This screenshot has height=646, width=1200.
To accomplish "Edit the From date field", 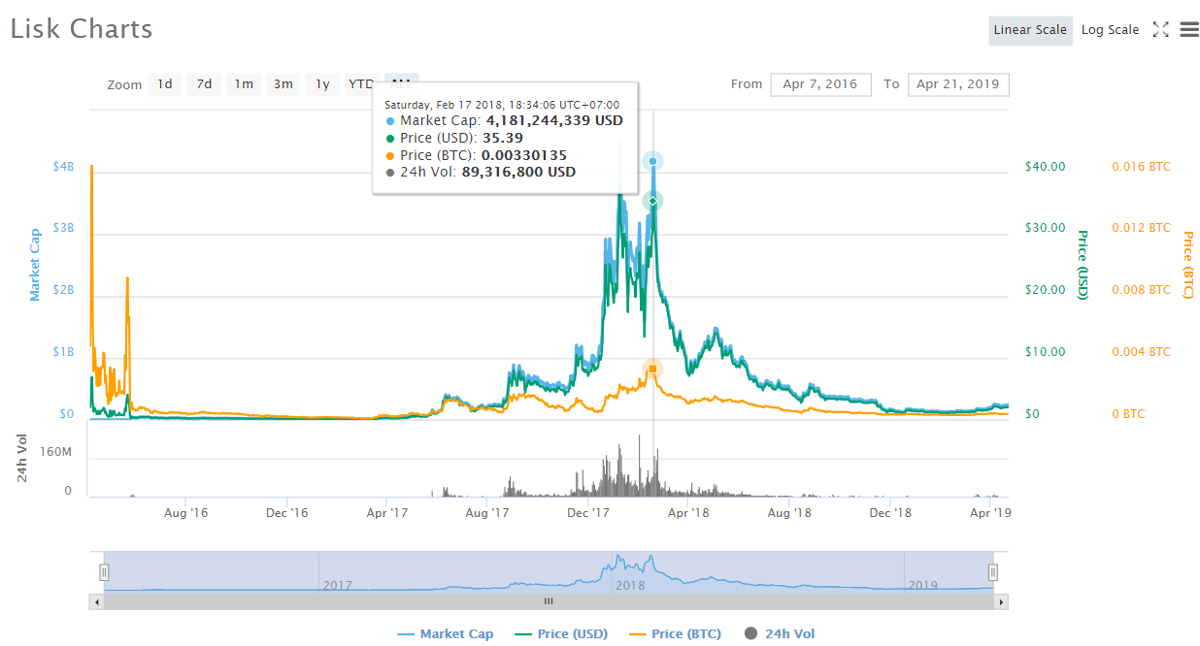I will pyautogui.click(x=820, y=84).
